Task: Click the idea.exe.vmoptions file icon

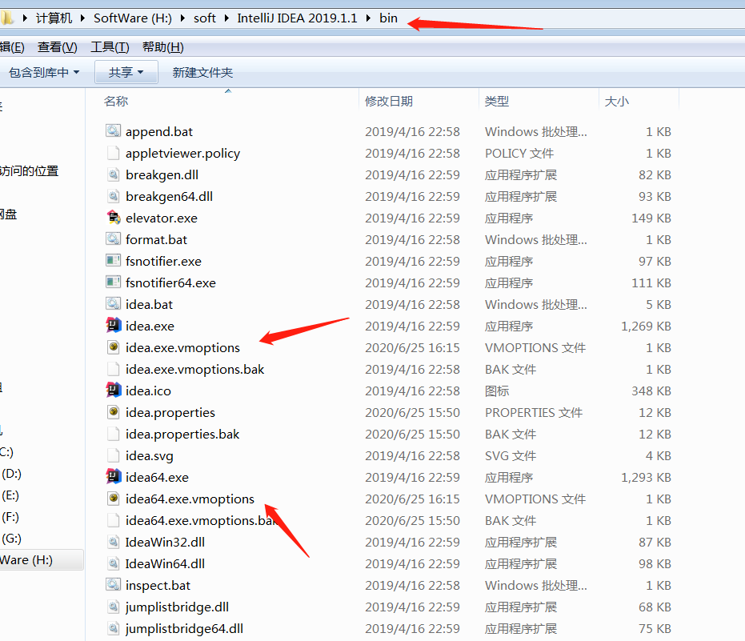Action: coord(113,347)
